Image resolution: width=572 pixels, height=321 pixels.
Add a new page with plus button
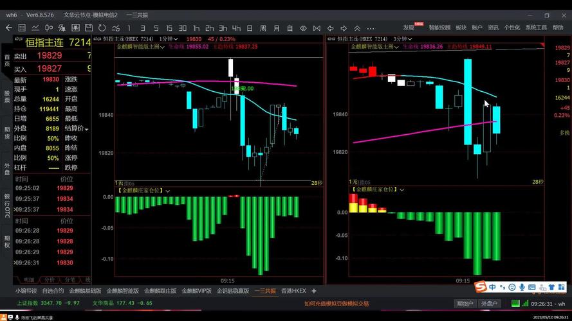coord(314,291)
